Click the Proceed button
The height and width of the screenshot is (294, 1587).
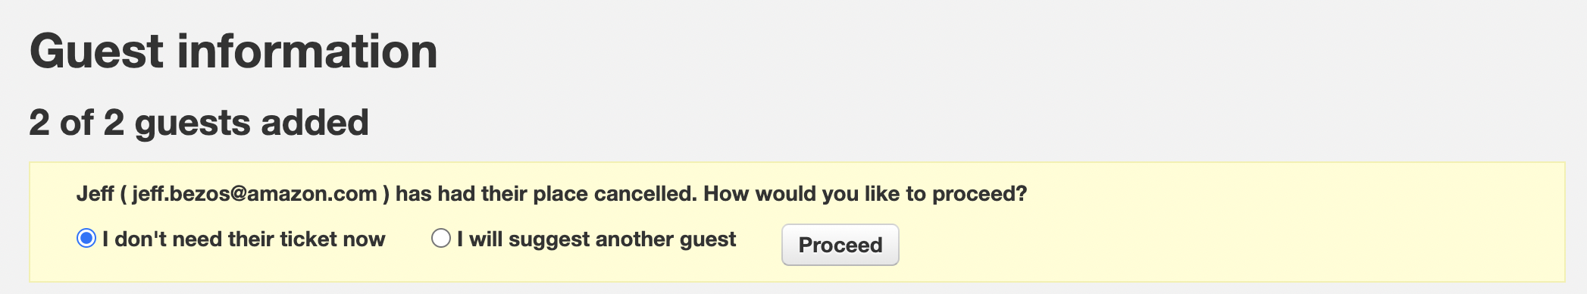point(840,245)
